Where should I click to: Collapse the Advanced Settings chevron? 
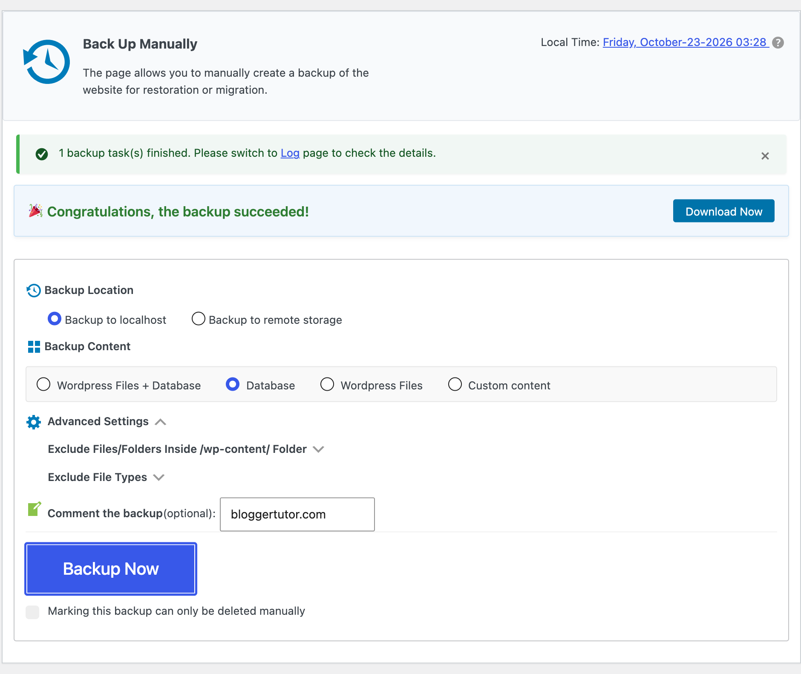[x=161, y=422]
